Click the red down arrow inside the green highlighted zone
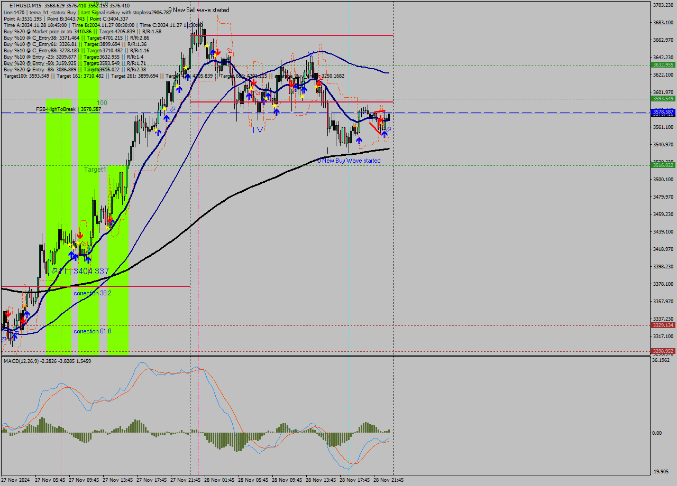 pos(80,235)
